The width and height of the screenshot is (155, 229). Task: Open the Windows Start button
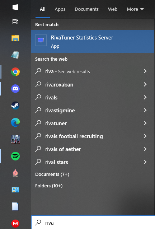15,7
